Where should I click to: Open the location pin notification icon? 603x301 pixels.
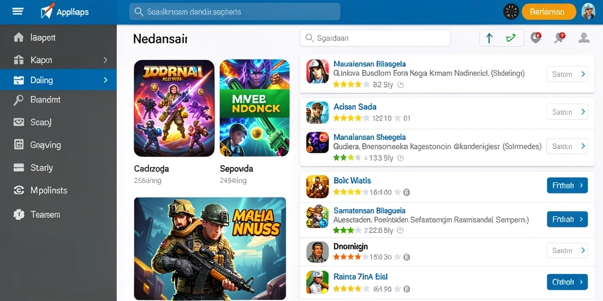[x=536, y=38]
